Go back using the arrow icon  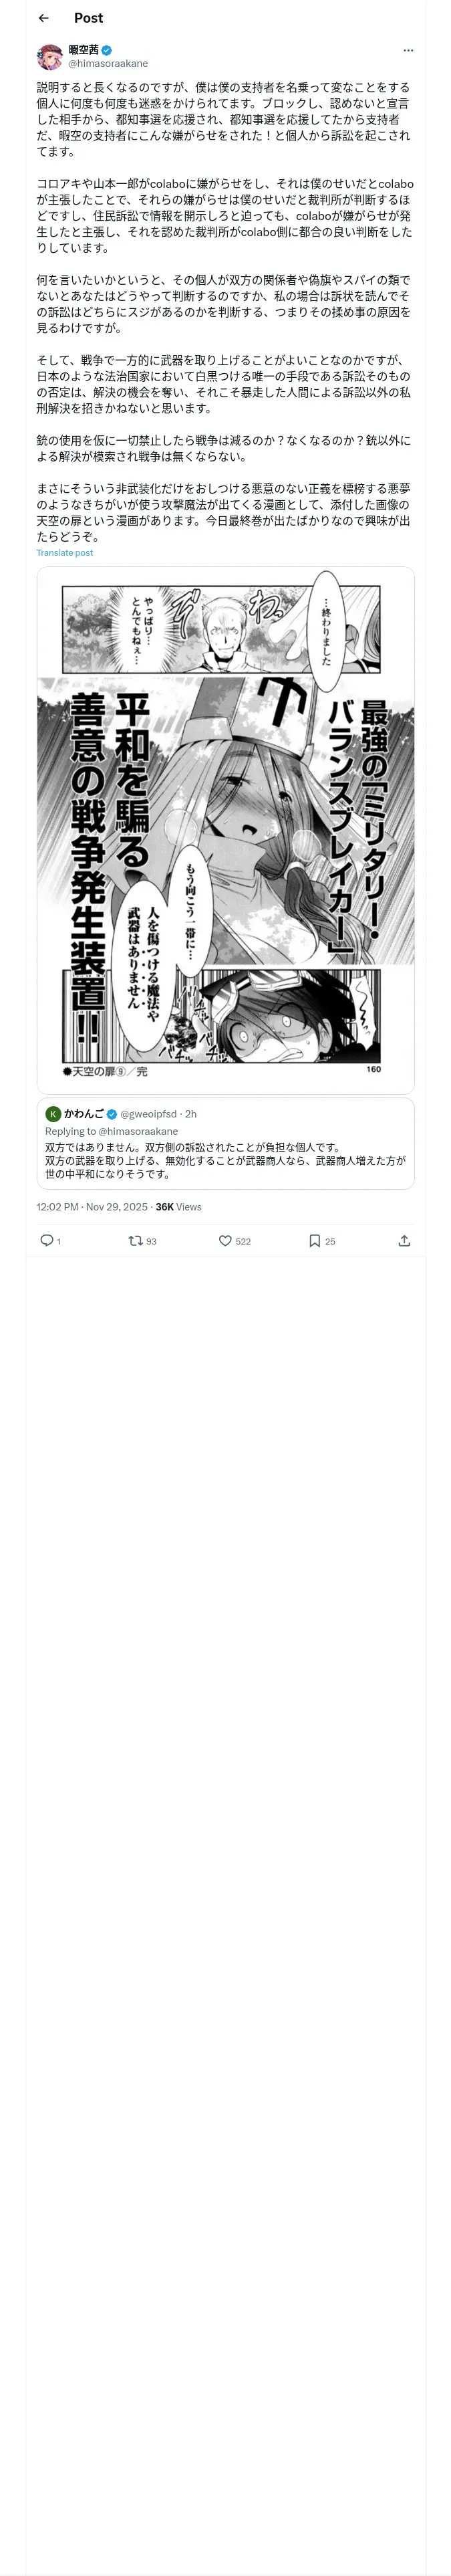click(43, 18)
